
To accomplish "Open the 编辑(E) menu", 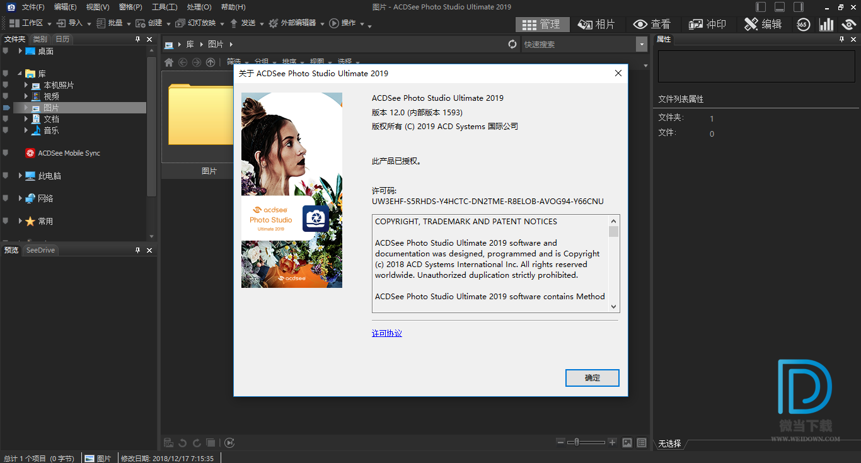I will click(66, 7).
